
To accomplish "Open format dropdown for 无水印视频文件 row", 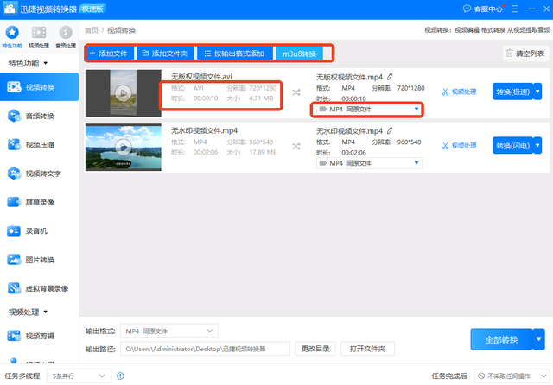I will tap(369, 163).
